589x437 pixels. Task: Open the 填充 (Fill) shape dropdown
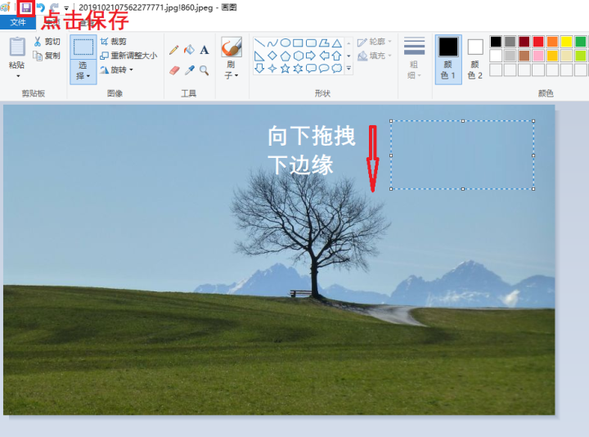click(x=375, y=56)
